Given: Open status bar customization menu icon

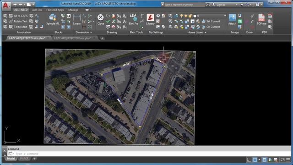Looking at the screenshot, I should point(288,160).
